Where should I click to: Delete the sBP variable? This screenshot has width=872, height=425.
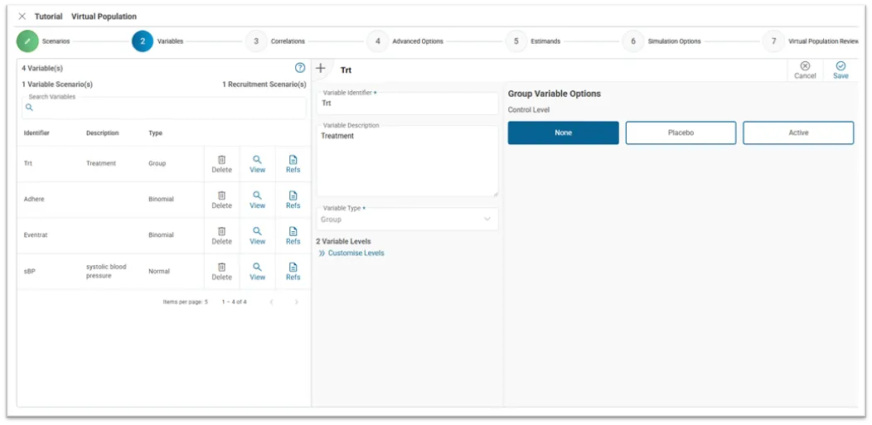coord(221,271)
